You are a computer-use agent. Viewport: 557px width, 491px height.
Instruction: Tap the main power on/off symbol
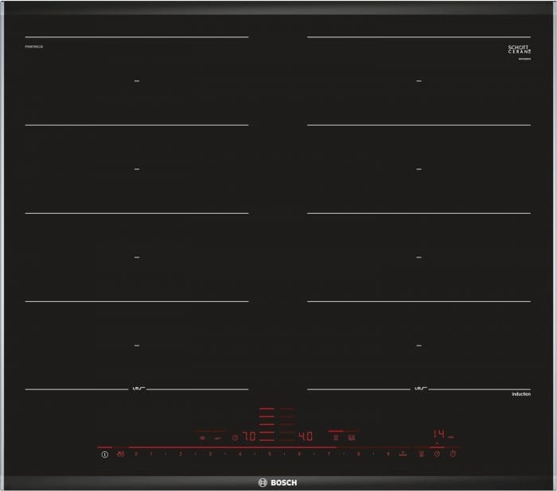pyautogui.click(x=104, y=454)
